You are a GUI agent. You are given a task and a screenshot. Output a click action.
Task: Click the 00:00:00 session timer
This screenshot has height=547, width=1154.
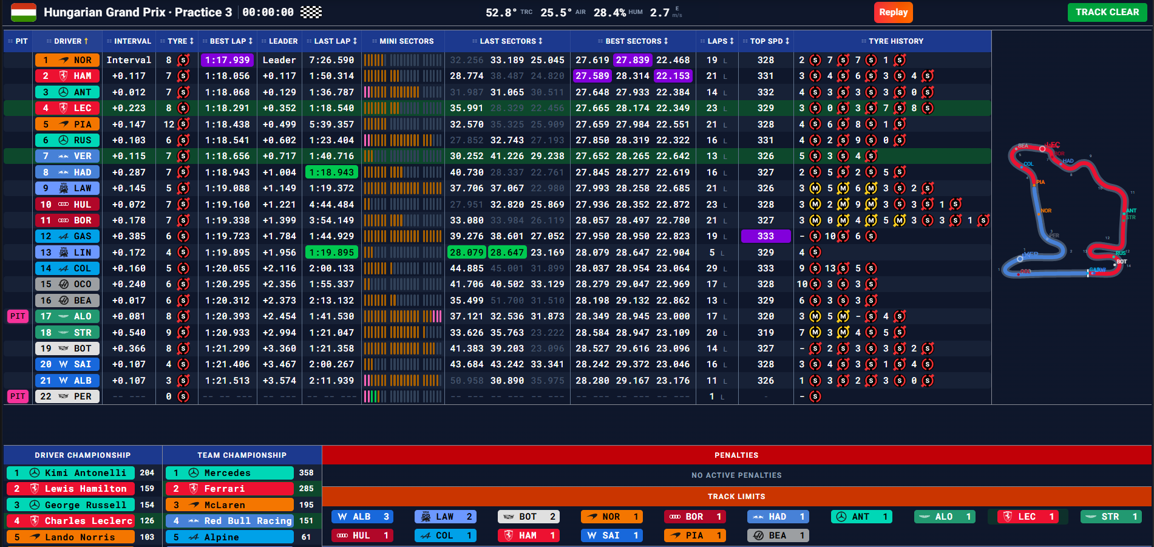tap(268, 12)
